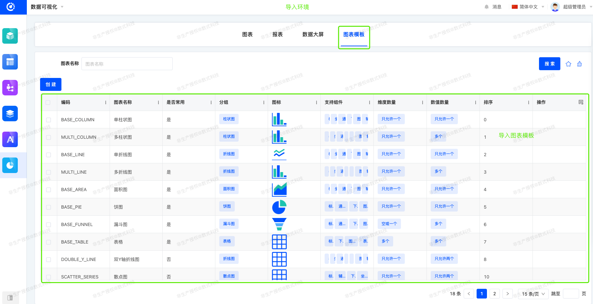Open the purple letter A sidebar module
The width and height of the screenshot is (593, 304).
click(x=10, y=139)
